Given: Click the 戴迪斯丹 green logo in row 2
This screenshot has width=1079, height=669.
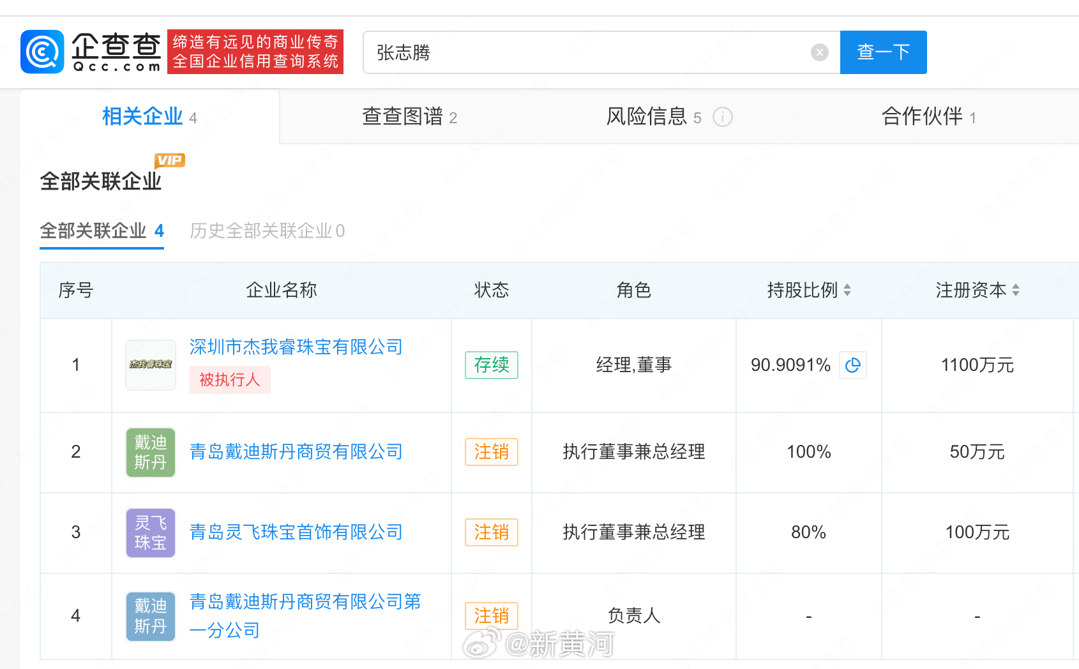Looking at the screenshot, I should click(x=150, y=452).
